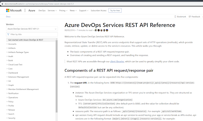Open the Support menu dropdown

(84, 10)
